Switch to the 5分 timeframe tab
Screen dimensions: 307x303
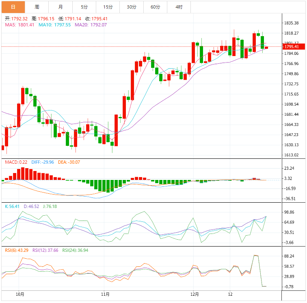click(x=84, y=7)
